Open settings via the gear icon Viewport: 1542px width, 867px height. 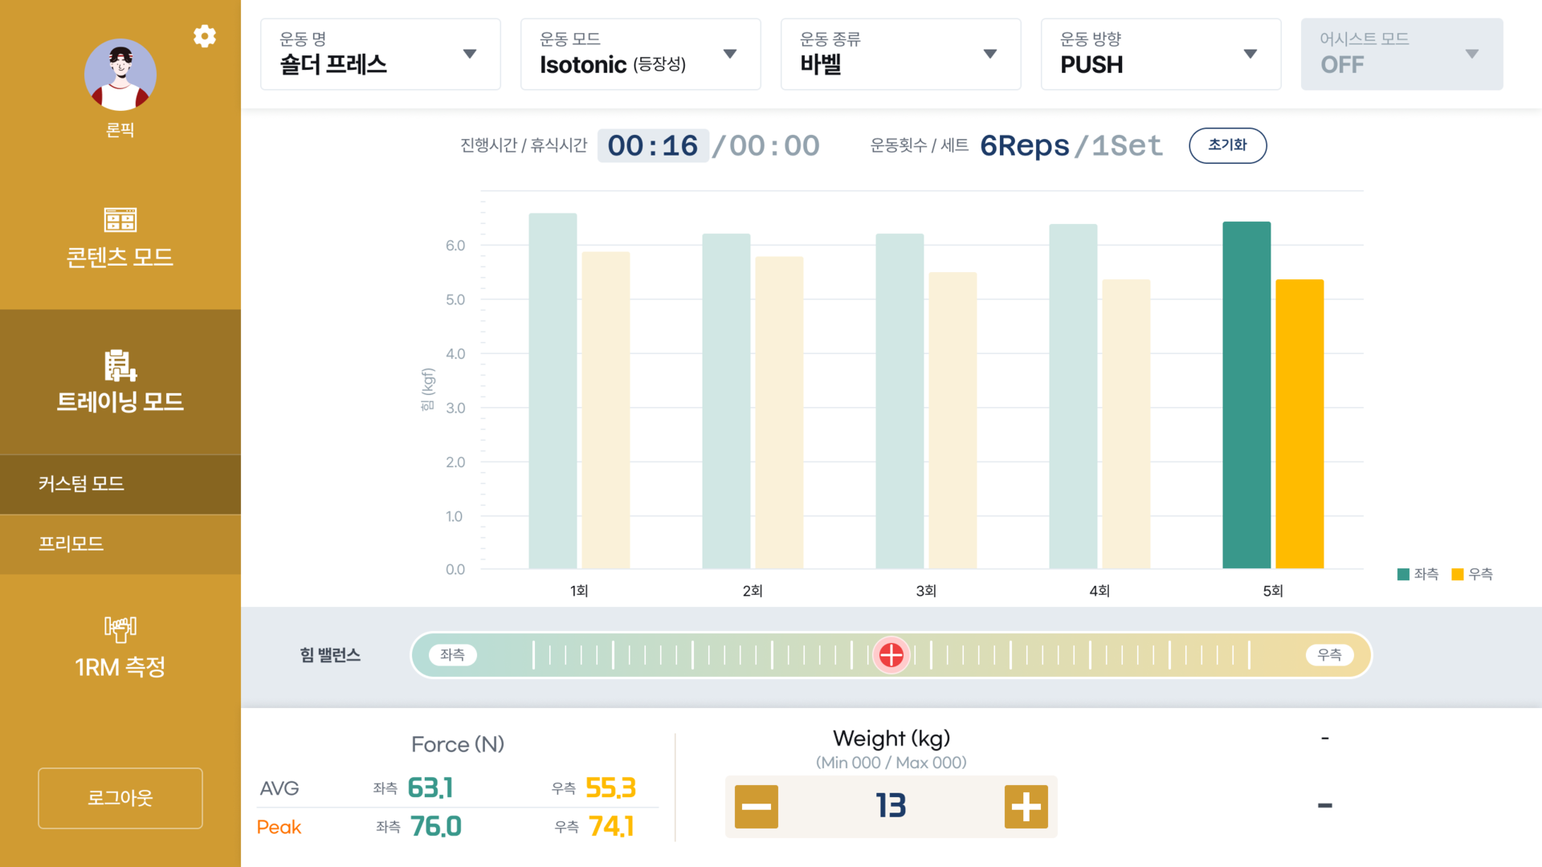pyautogui.click(x=205, y=36)
